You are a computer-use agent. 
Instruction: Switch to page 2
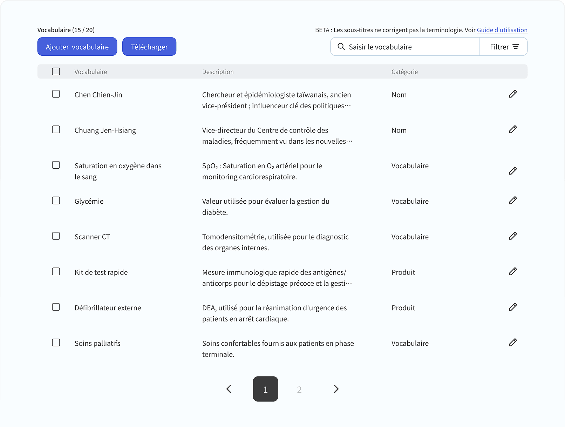299,389
